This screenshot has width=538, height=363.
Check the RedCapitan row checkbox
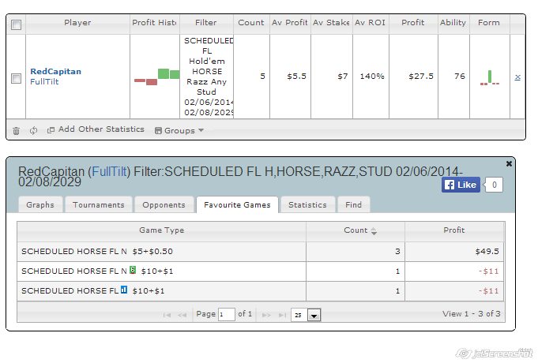click(x=16, y=78)
